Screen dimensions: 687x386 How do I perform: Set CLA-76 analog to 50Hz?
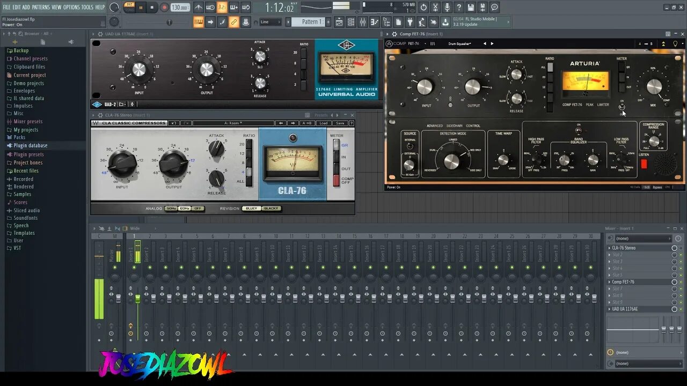[171, 209]
